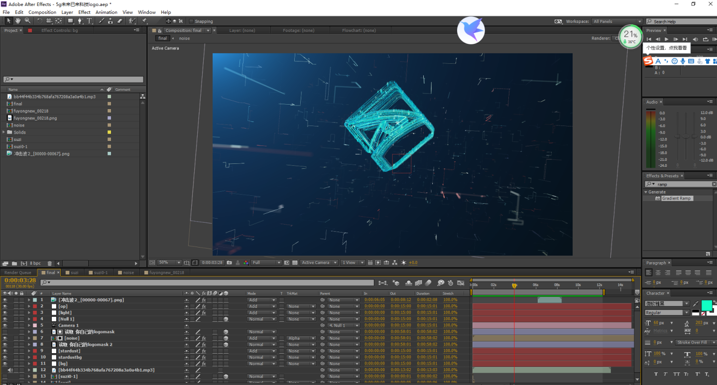Open the Character fill color swatch
The width and height of the screenshot is (717, 385).
706,305
